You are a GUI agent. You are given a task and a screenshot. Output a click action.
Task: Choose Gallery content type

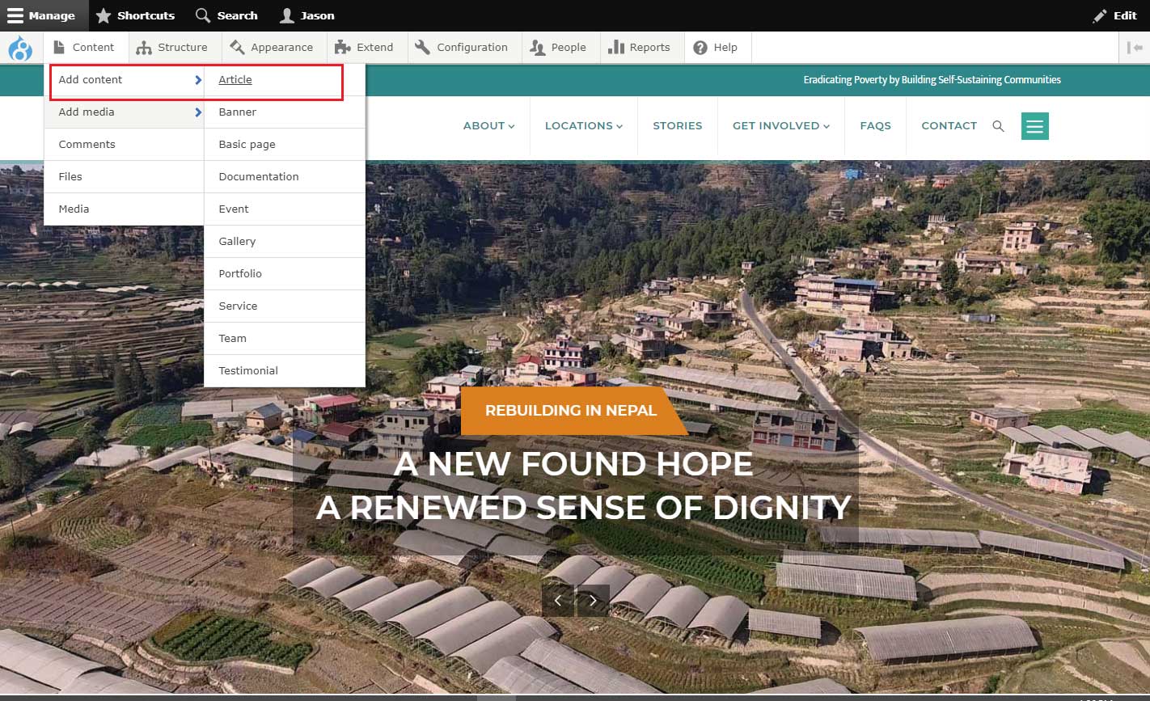pyautogui.click(x=285, y=242)
